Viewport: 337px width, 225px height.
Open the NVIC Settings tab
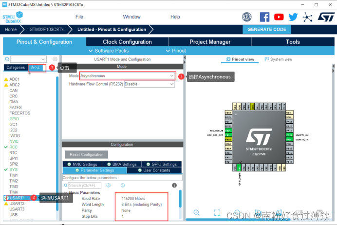tap(82, 164)
